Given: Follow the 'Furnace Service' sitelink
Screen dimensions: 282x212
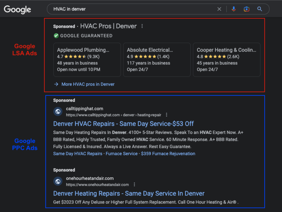Looking at the screenshot, I should (121, 154).
